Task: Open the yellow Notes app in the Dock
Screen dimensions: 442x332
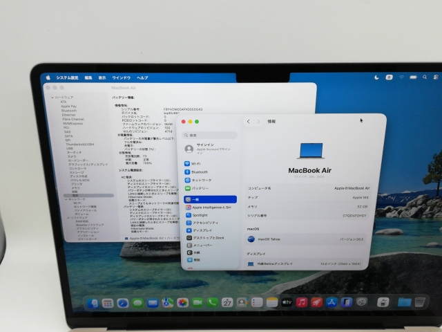Action: click(x=272, y=303)
